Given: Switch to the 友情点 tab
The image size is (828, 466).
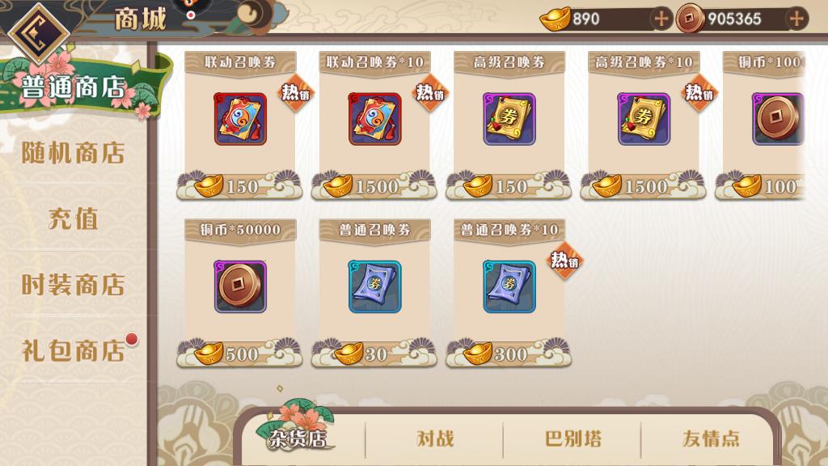Looking at the screenshot, I should pyautogui.click(x=711, y=438).
